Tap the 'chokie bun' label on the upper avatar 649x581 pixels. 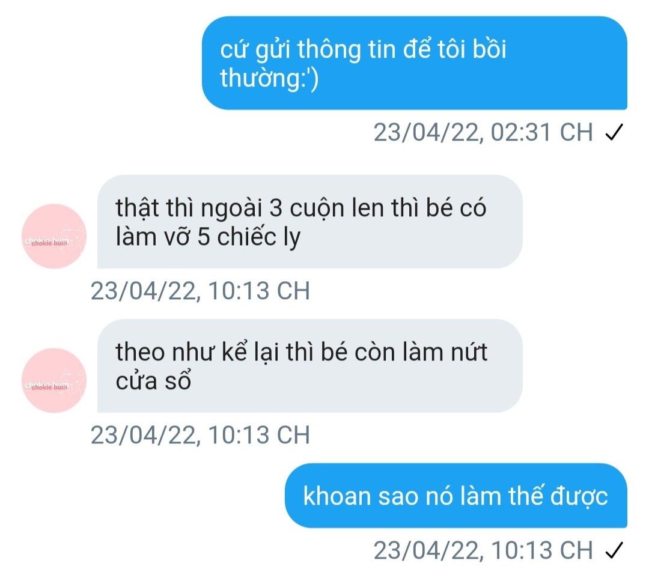pos(47,242)
